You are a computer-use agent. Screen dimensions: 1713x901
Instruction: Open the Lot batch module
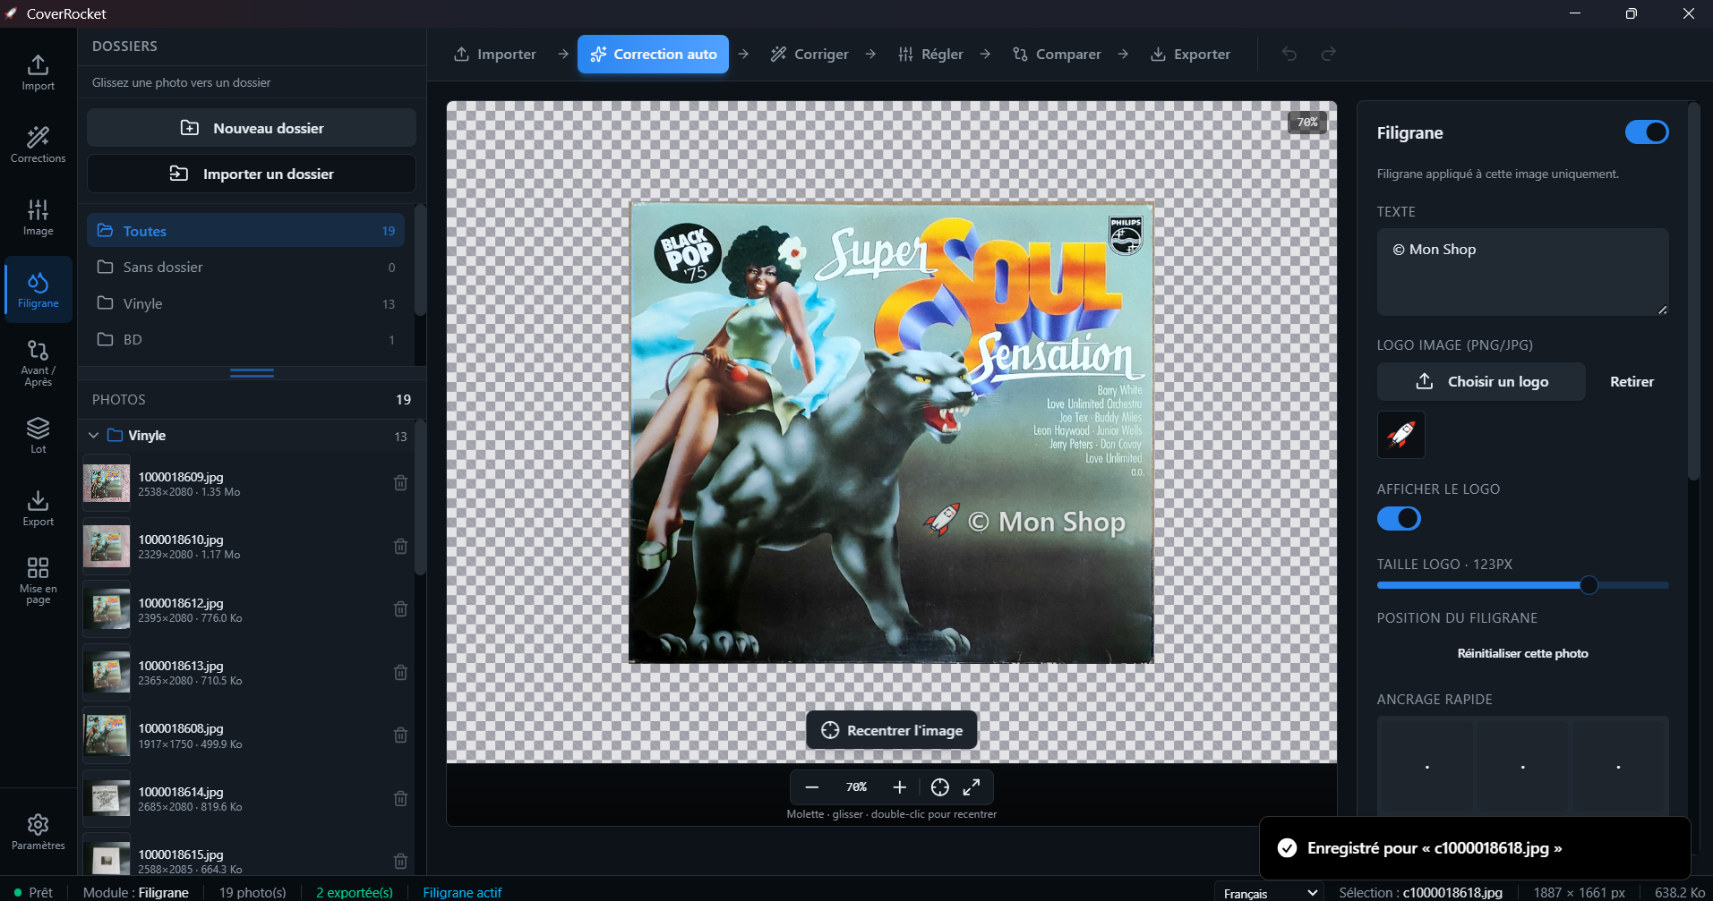38,436
